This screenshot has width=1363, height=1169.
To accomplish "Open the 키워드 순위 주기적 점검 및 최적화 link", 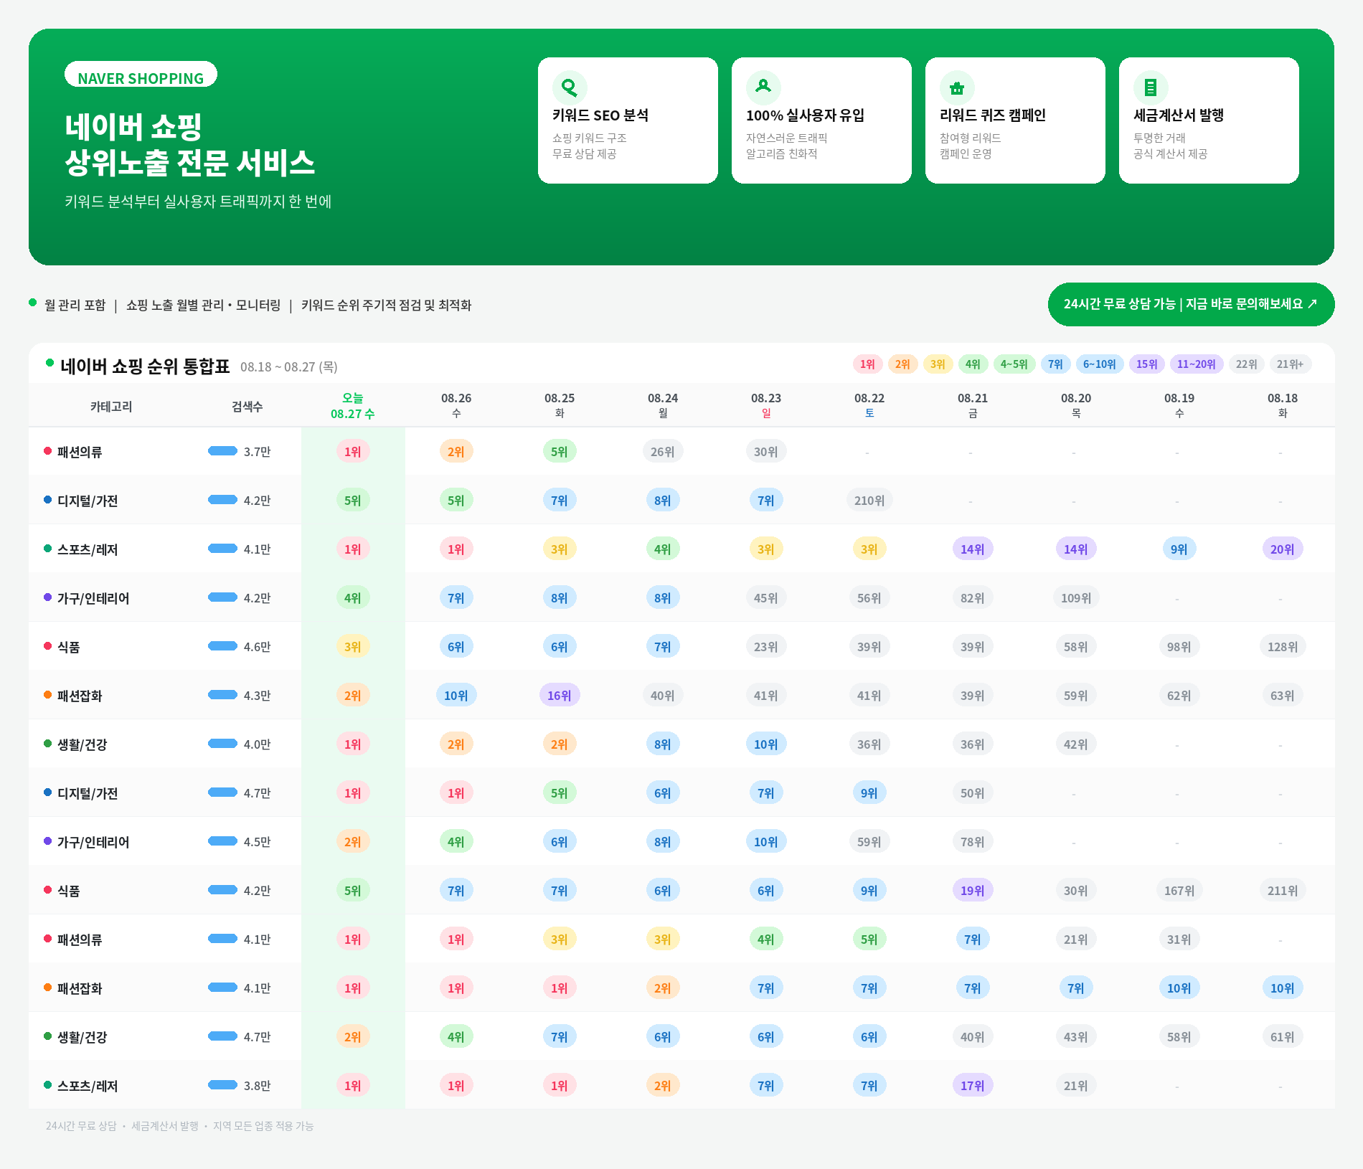I will coord(386,306).
